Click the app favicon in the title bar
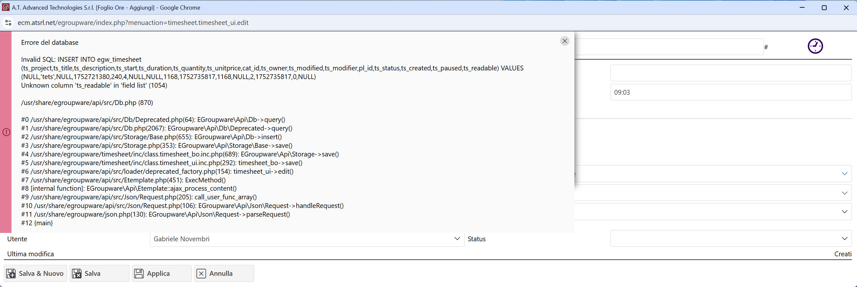The height and width of the screenshot is (287, 857). click(x=6, y=7)
